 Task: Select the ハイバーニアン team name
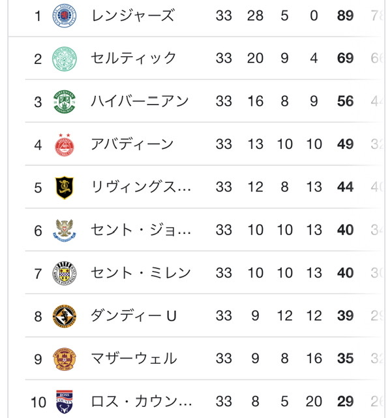coord(140,101)
